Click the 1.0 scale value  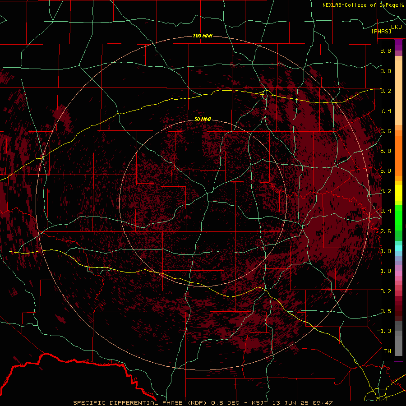[x=386, y=271]
